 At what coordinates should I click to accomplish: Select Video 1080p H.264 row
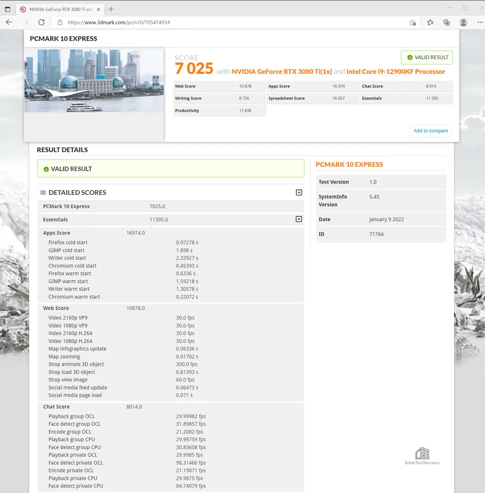[x=171, y=341]
